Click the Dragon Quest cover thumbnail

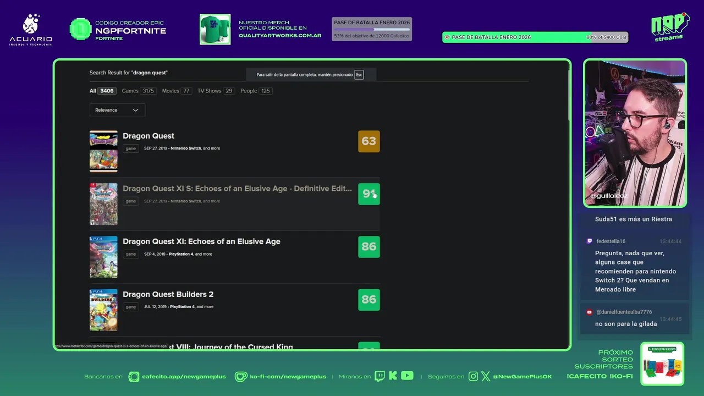[103, 151]
